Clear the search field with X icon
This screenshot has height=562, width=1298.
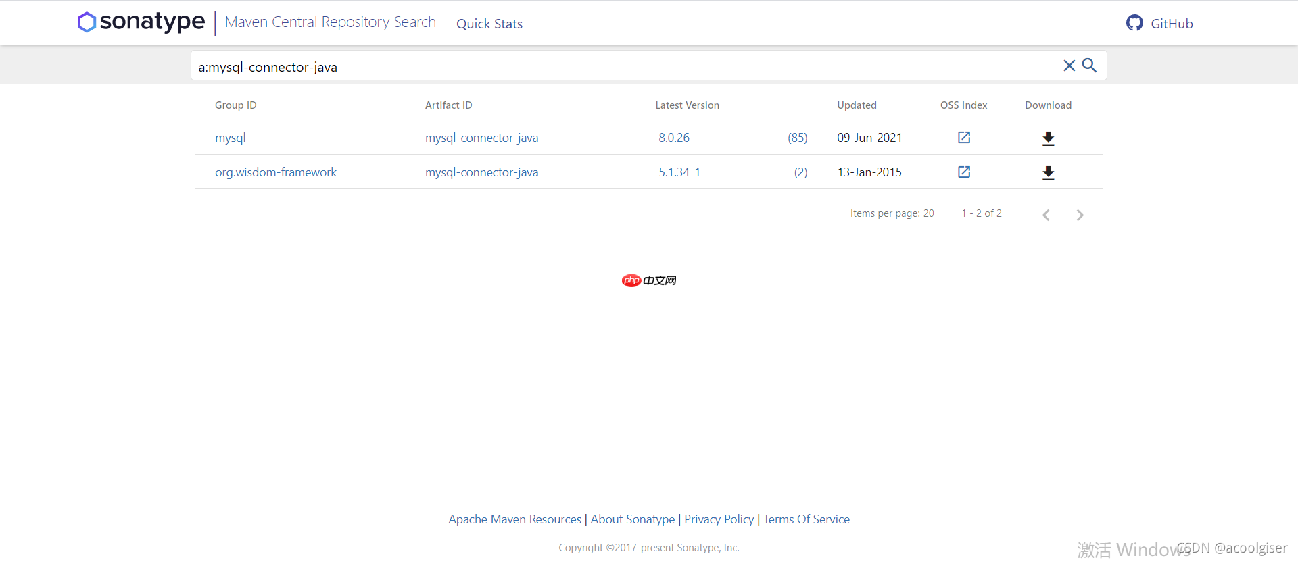(x=1069, y=66)
